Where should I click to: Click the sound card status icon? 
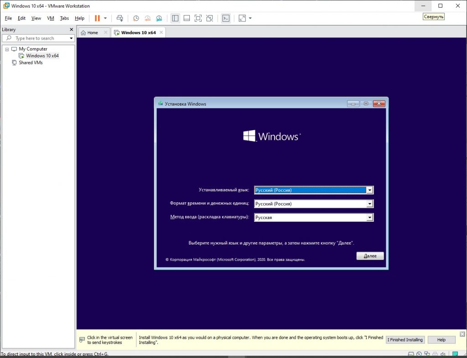pyautogui.click(x=443, y=354)
